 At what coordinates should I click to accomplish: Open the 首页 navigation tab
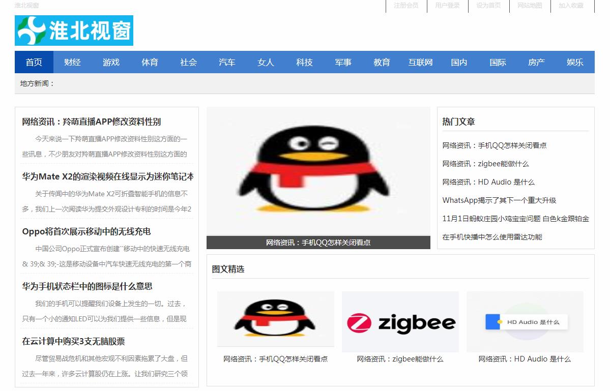[34, 62]
